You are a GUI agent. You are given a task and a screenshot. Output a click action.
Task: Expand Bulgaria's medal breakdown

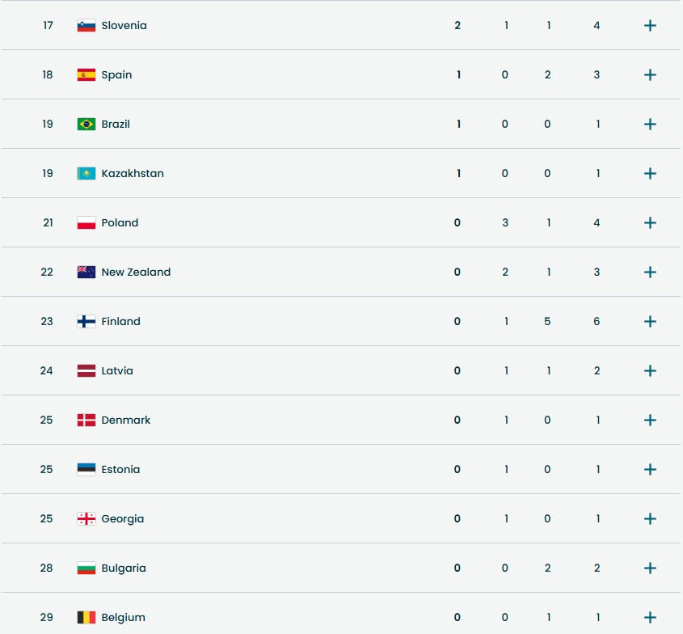tap(650, 568)
